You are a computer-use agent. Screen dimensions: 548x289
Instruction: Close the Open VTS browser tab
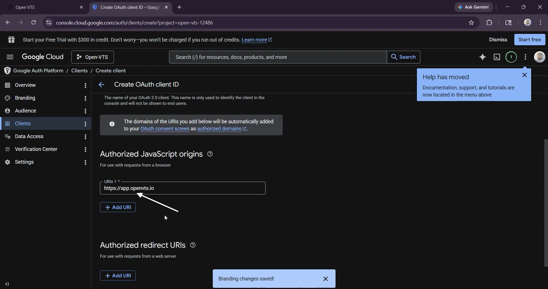click(x=81, y=7)
